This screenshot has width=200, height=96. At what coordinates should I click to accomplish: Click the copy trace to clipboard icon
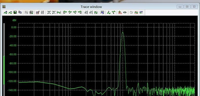point(20,12)
